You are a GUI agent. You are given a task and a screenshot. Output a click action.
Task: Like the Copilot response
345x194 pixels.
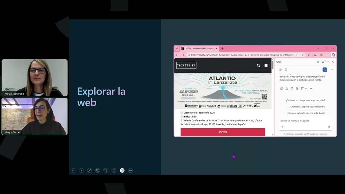tap(287, 89)
